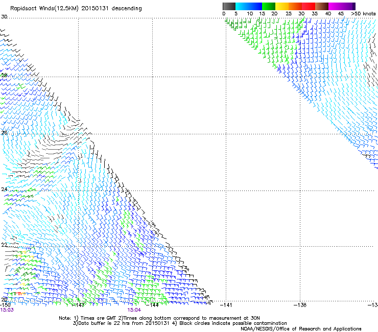This screenshot has height=332, width=378.
Task: Click the '>50 knots' legend label
Action: coord(363,14)
